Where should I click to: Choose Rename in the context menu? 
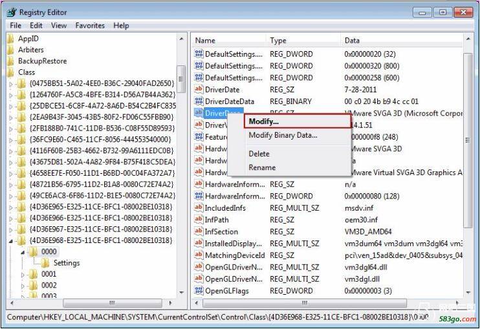(262, 167)
